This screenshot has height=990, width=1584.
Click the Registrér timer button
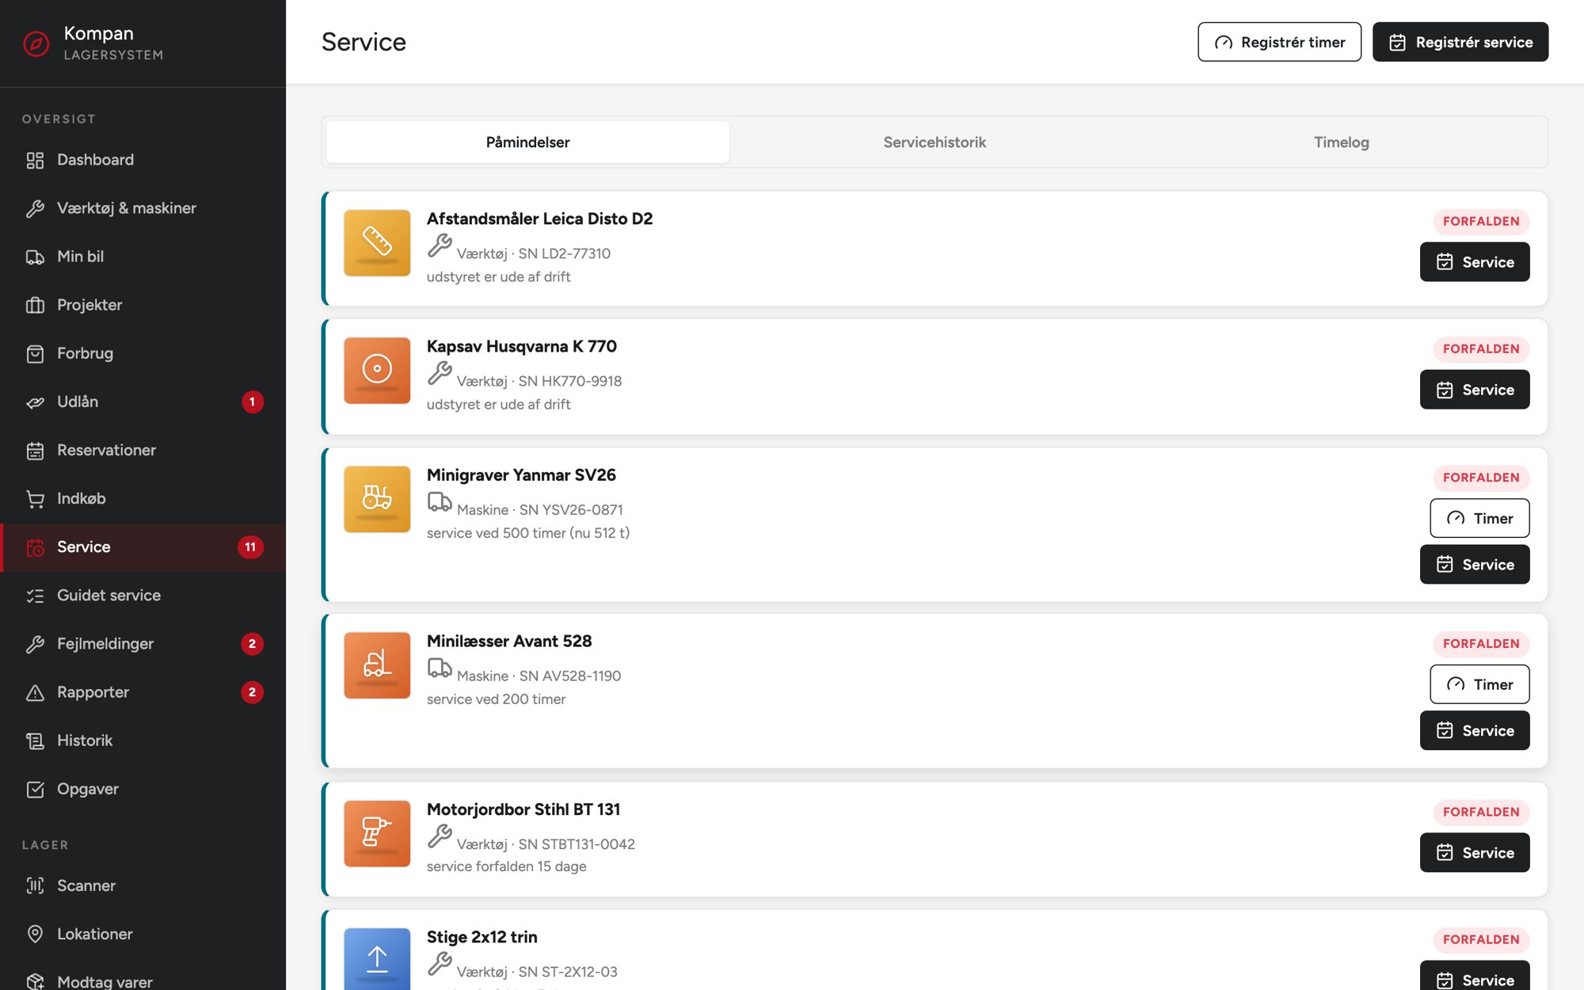coord(1279,42)
